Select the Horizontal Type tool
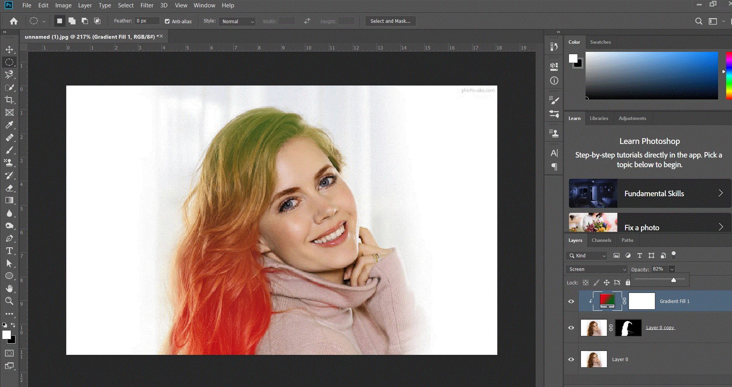The image size is (732, 387). 9,251
